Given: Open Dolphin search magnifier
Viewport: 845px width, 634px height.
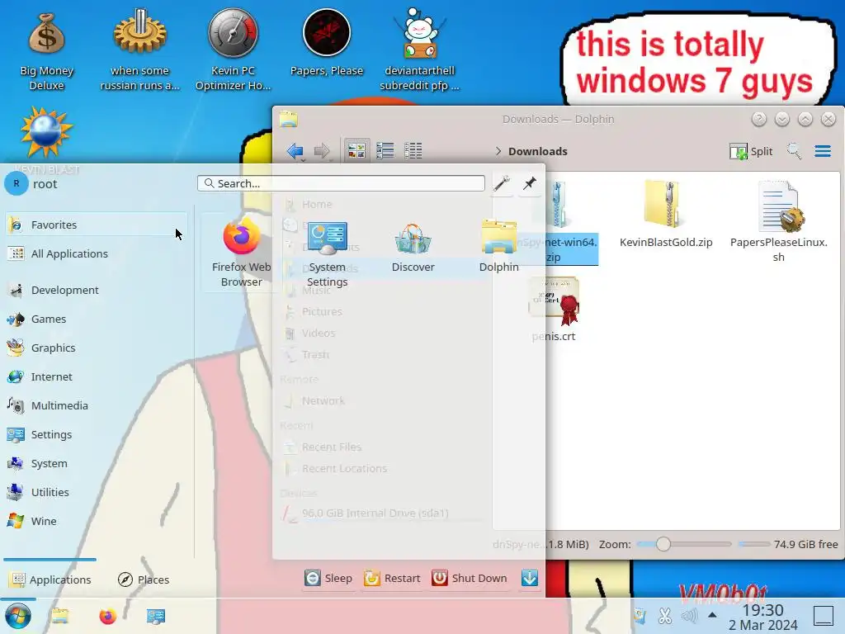Looking at the screenshot, I should click(794, 151).
